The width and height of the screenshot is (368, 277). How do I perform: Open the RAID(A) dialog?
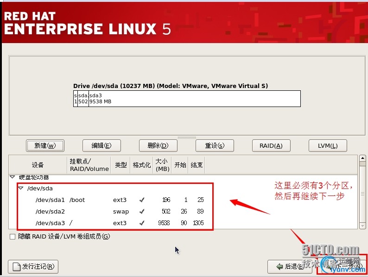point(271,145)
